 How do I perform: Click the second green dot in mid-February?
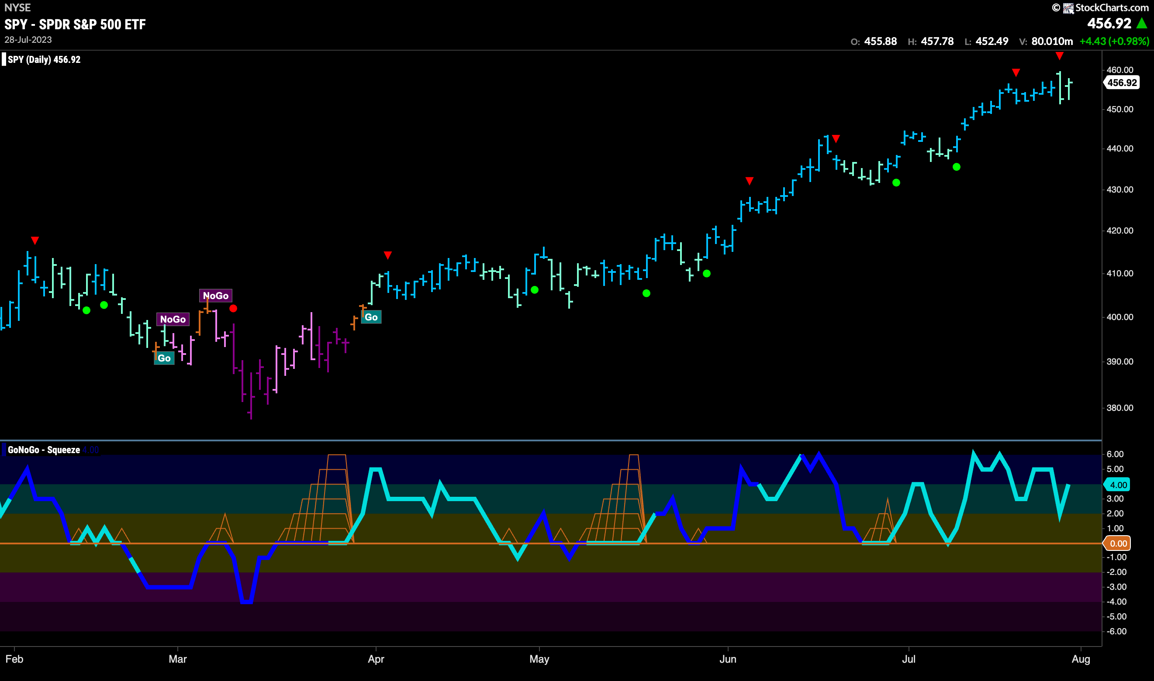click(104, 305)
